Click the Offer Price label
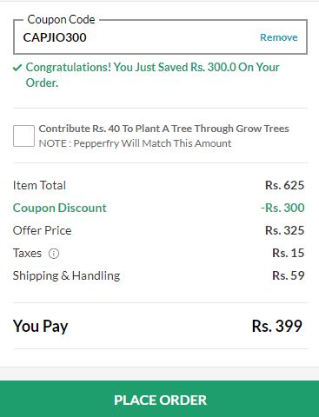The height and width of the screenshot is (417, 319). 43,230
